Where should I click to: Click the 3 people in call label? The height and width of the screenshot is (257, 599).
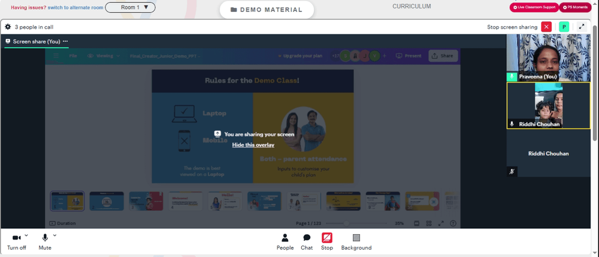(34, 27)
